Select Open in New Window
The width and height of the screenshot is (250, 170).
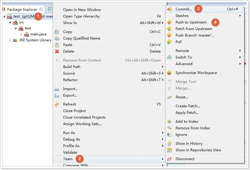click(109, 10)
